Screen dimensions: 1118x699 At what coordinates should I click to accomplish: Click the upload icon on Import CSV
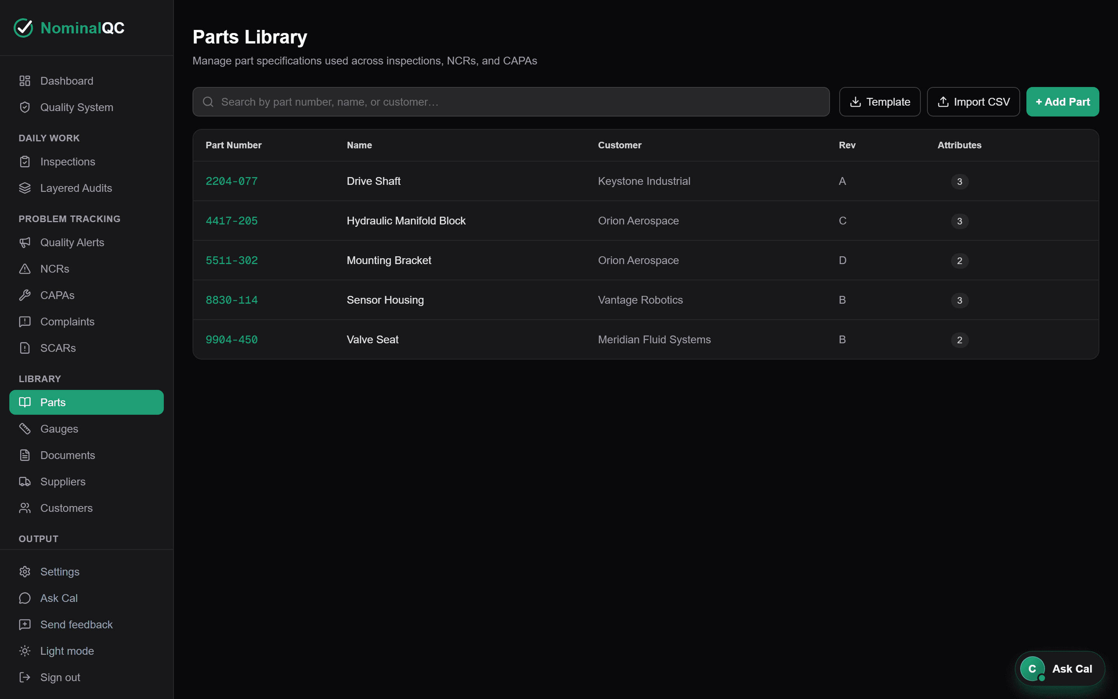click(x=943, y=102)
